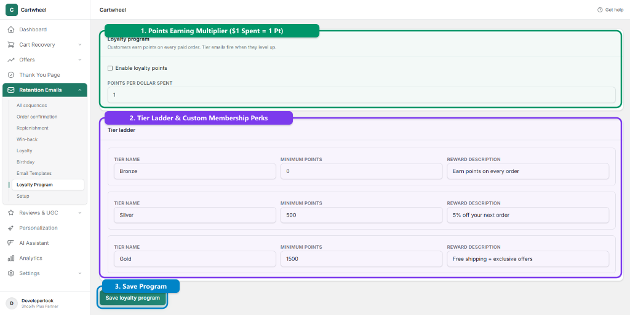Edit Bronze minimum points field showing 0
Screen dimensions: 630x315
362,171
